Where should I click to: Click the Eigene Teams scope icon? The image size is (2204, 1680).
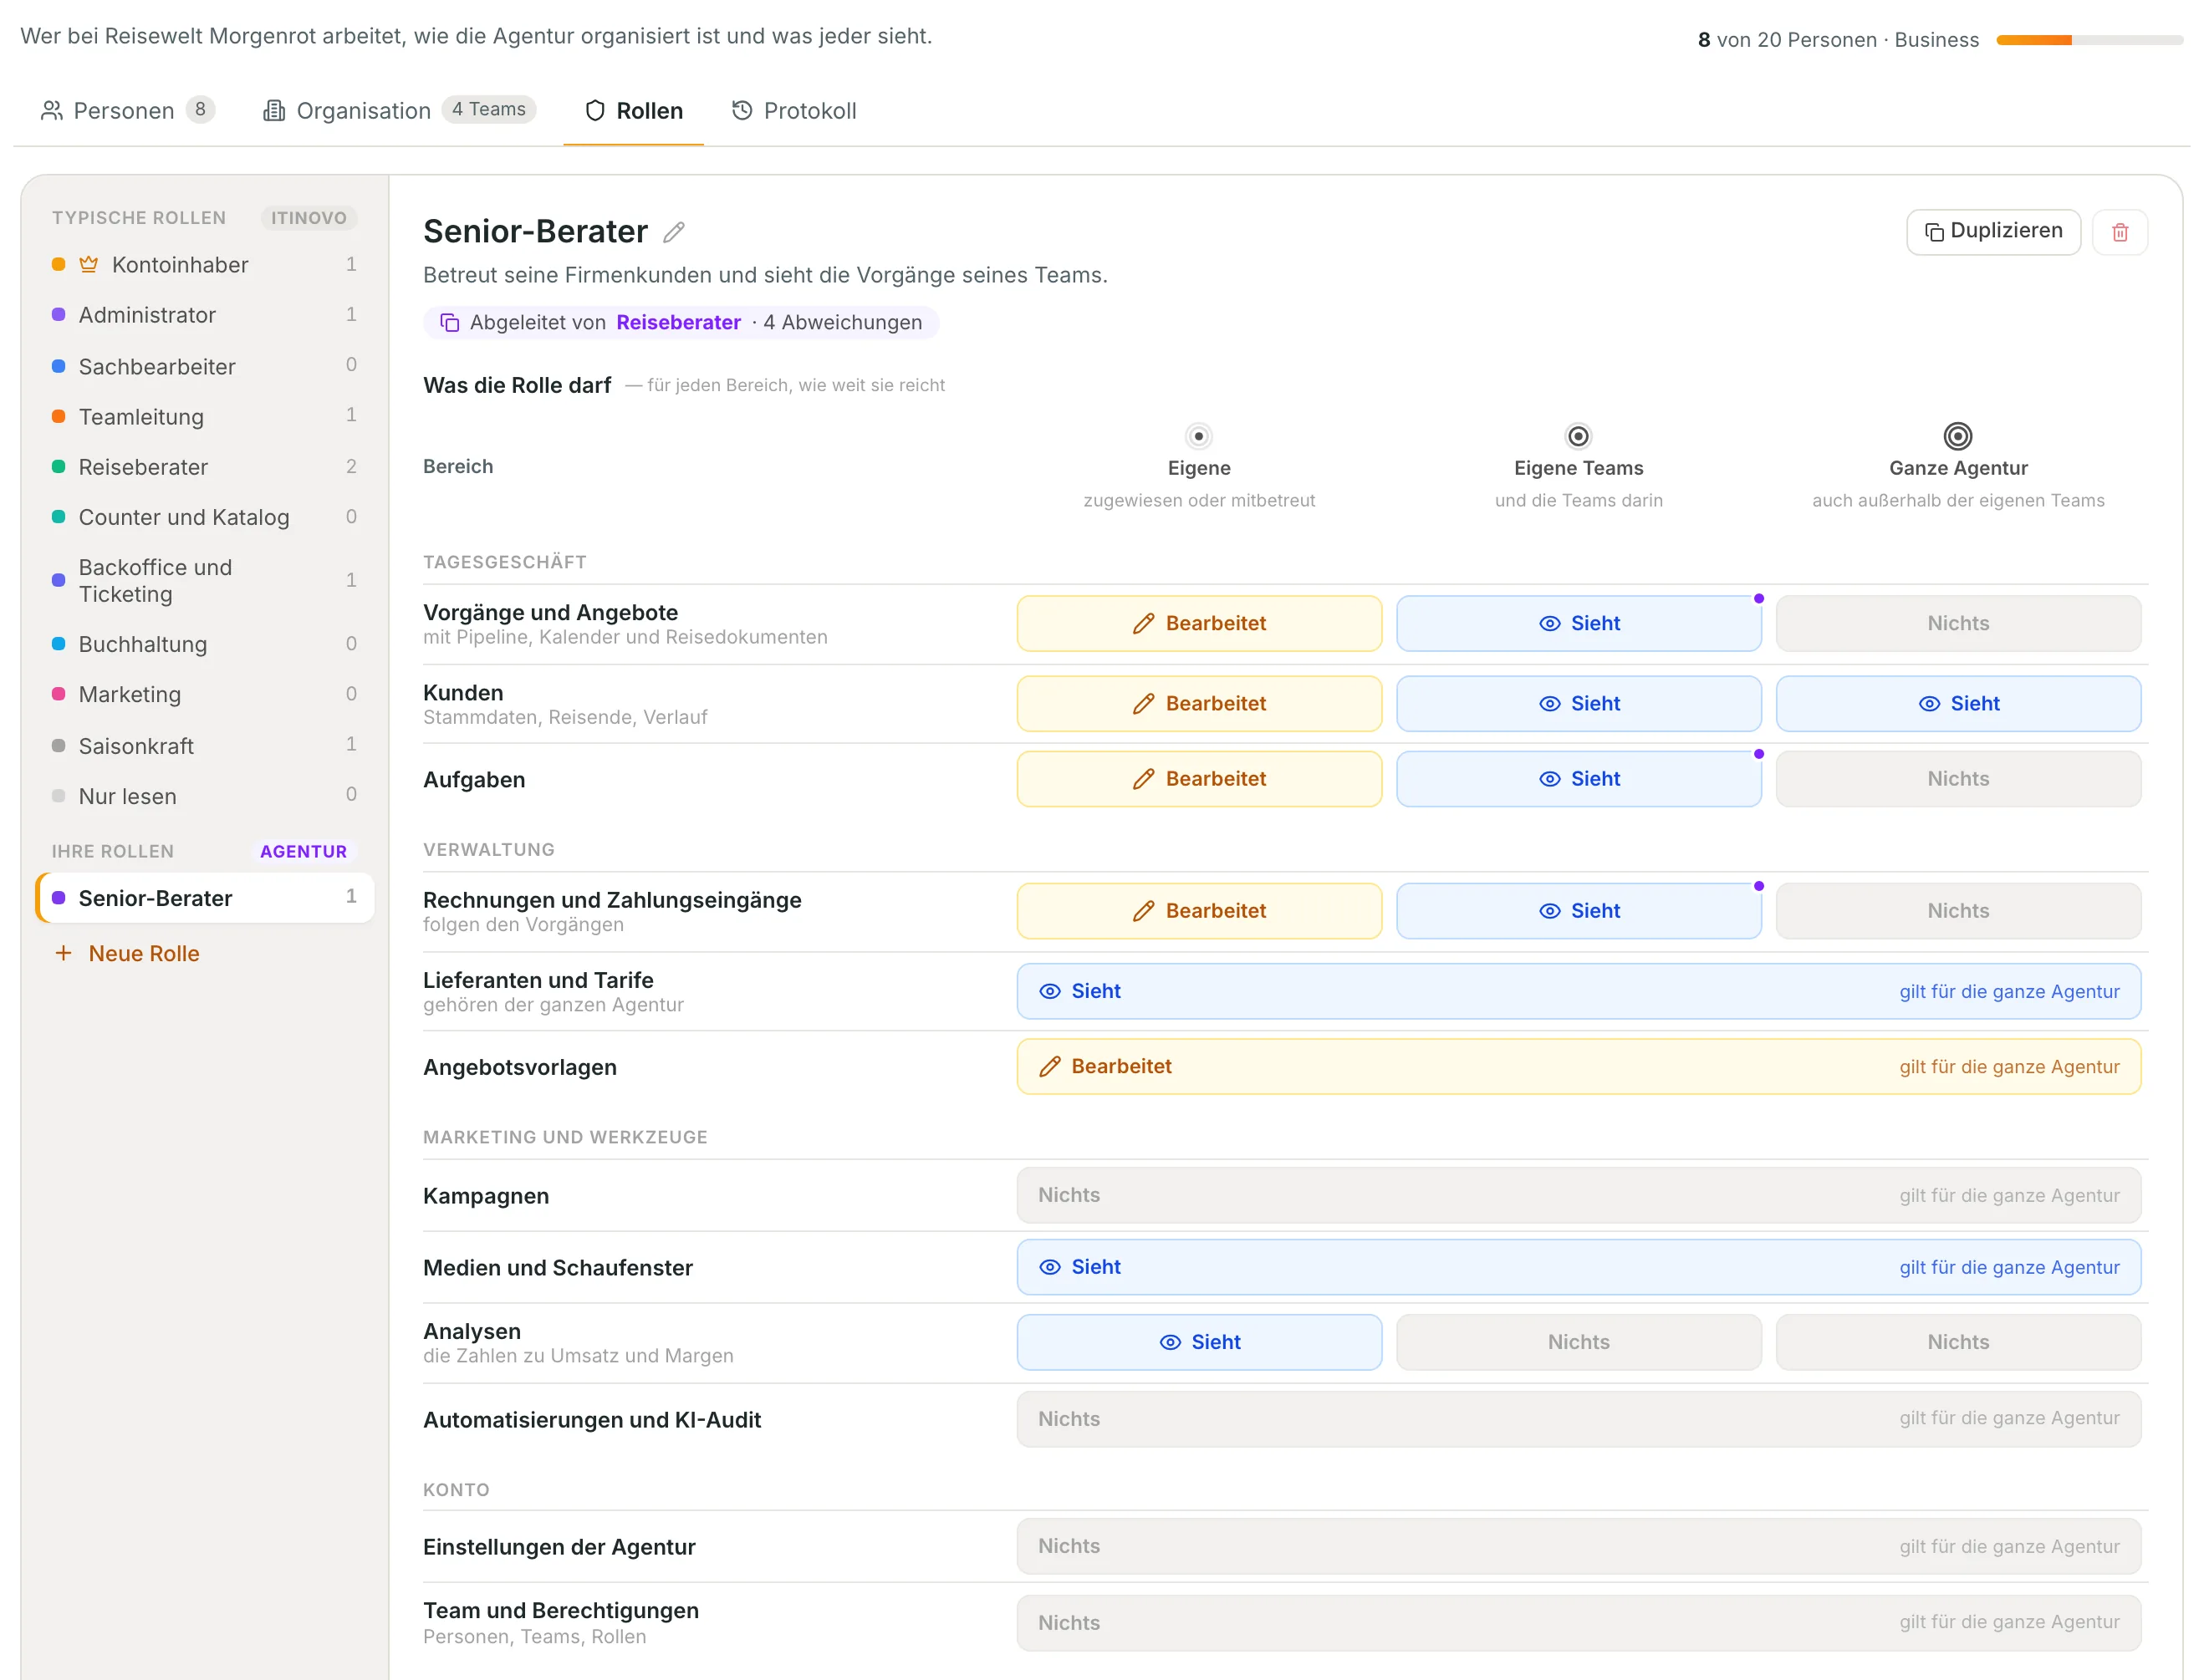[x=1578, y=436]
